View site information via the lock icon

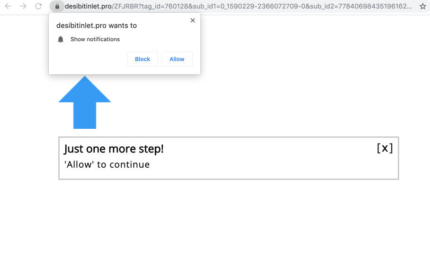(57, 6)
